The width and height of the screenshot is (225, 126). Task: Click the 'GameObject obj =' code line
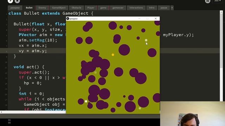pyautogui.click(x=45, y=104)
